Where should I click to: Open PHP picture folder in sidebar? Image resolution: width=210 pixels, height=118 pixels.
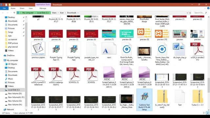[13, 43]
